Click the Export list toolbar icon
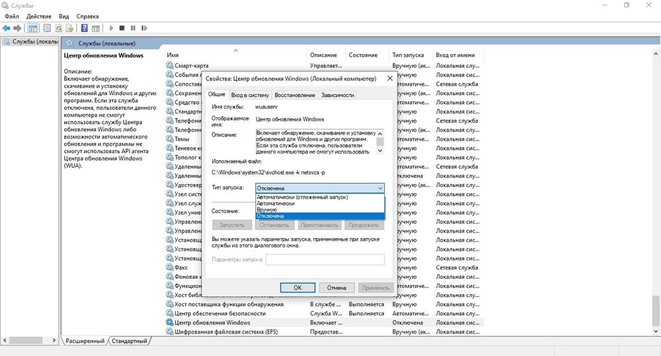 (69, 28)
